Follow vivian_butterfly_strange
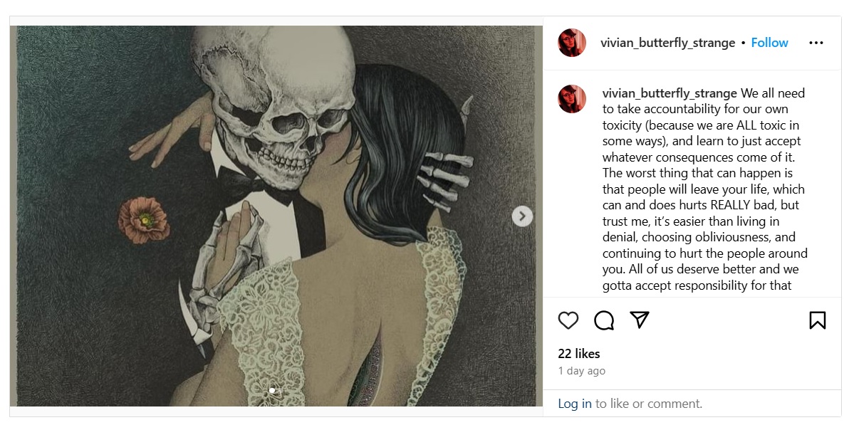This screenshot has width=849, height=425. pos(769,43)
